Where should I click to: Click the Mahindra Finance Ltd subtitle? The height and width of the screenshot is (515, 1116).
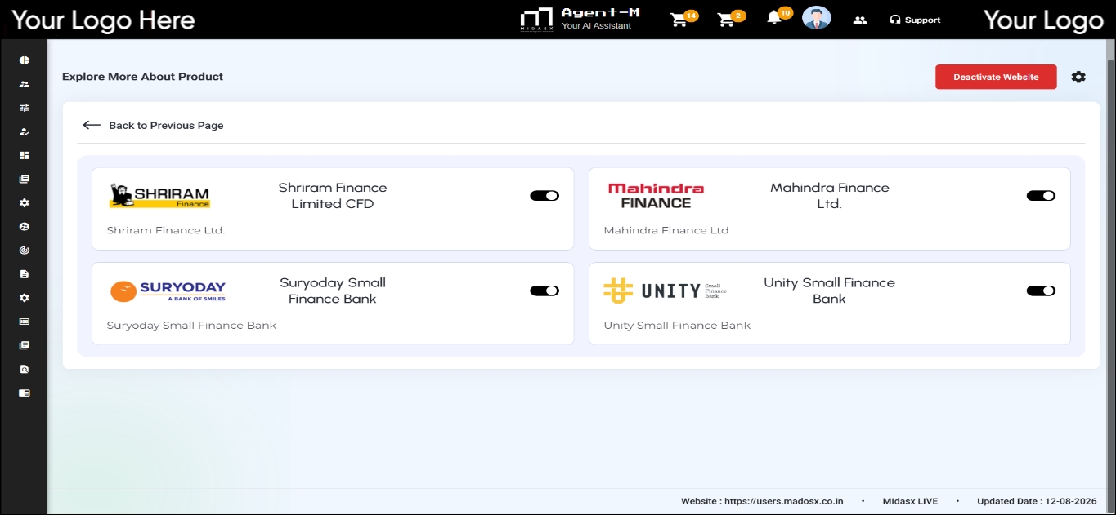pos(666,230)
